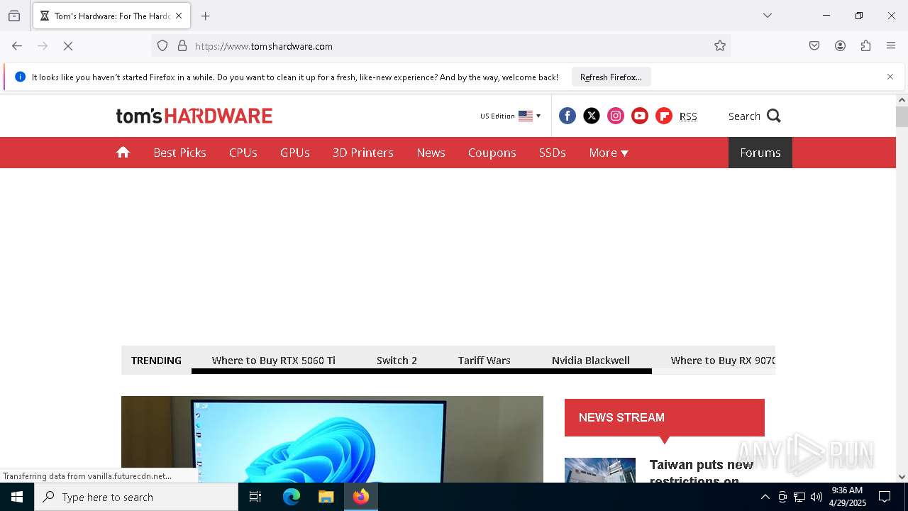
Task: Open trending Where to Buy RX 9070 link
Action: tap(723, 361)
